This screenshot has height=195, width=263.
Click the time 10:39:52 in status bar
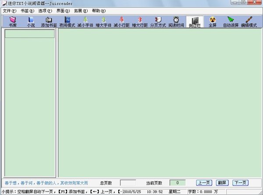coord(155,192)
